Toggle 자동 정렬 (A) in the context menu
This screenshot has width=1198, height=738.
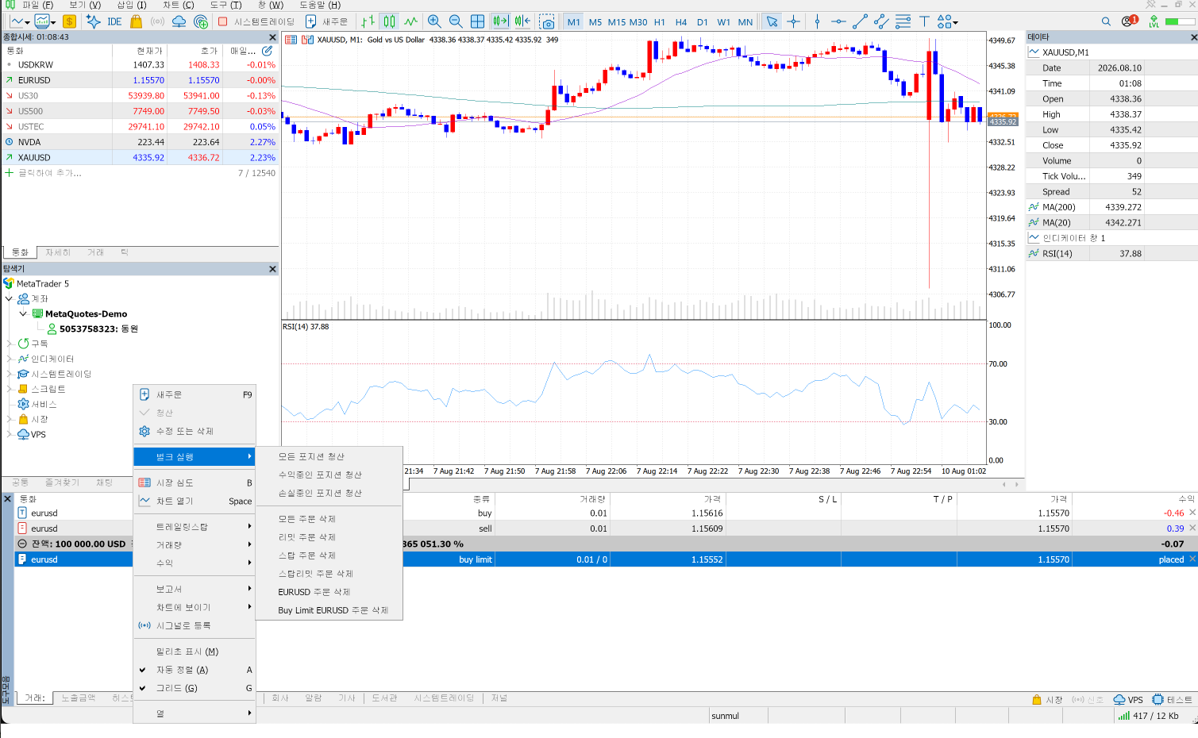coord(195,670)
